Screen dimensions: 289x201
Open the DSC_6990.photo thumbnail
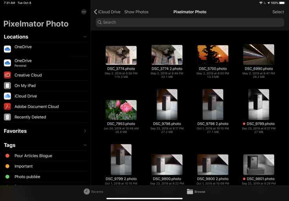pos(259,54)
